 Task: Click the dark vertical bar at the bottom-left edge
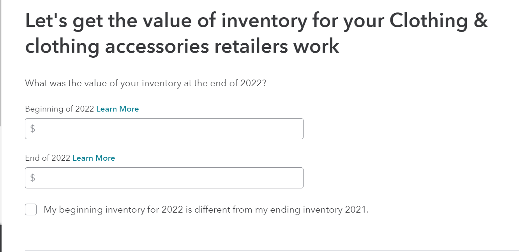click(1, 238)
